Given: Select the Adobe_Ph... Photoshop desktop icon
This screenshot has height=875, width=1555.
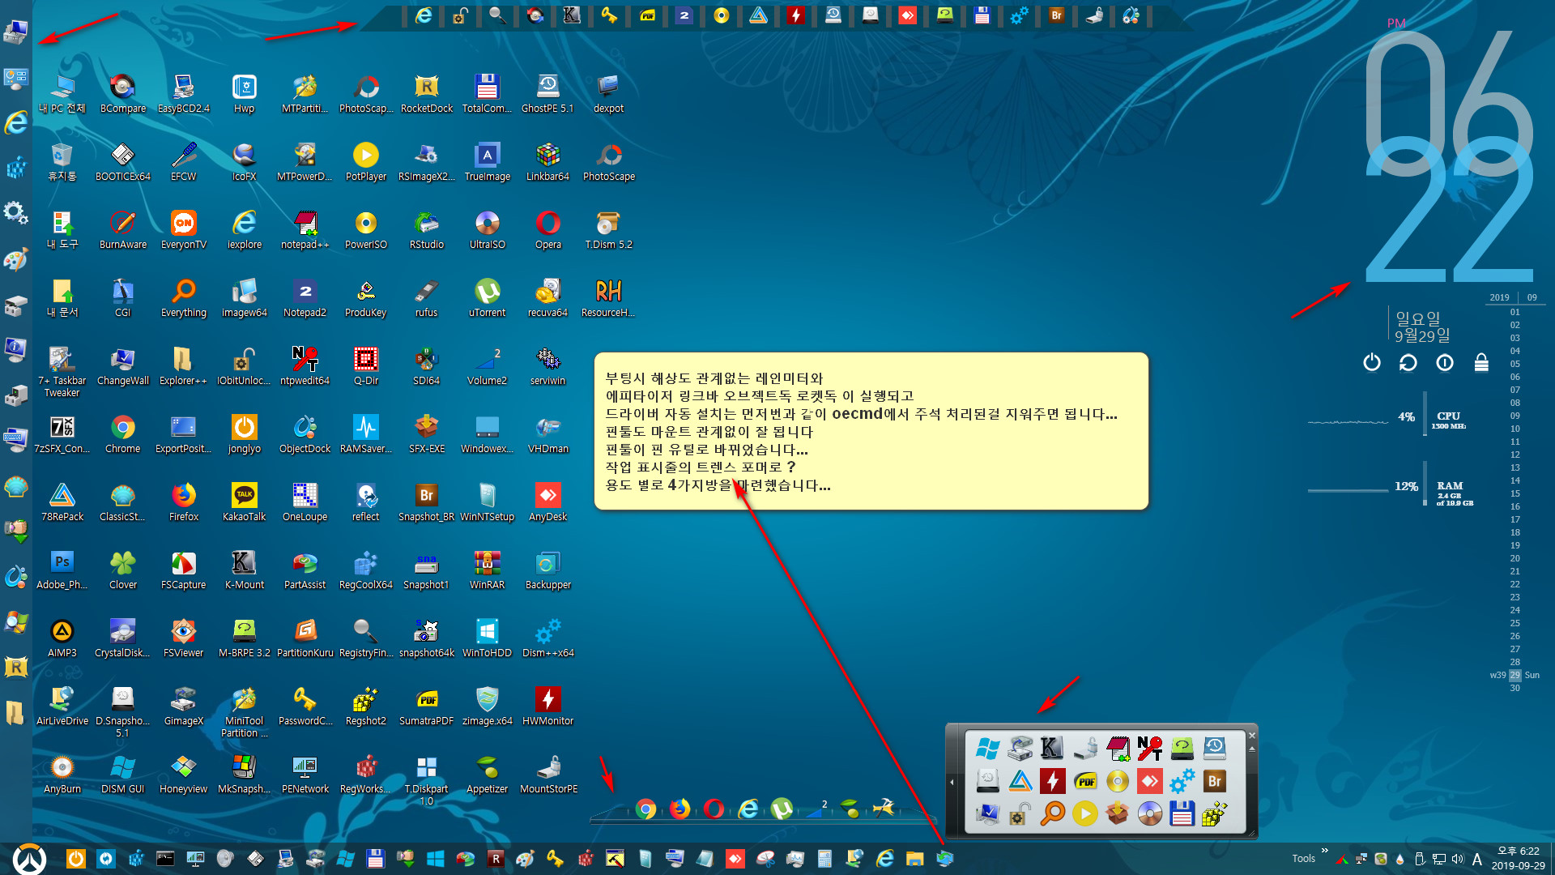Looking at the screenshot, I should [62, 570].
